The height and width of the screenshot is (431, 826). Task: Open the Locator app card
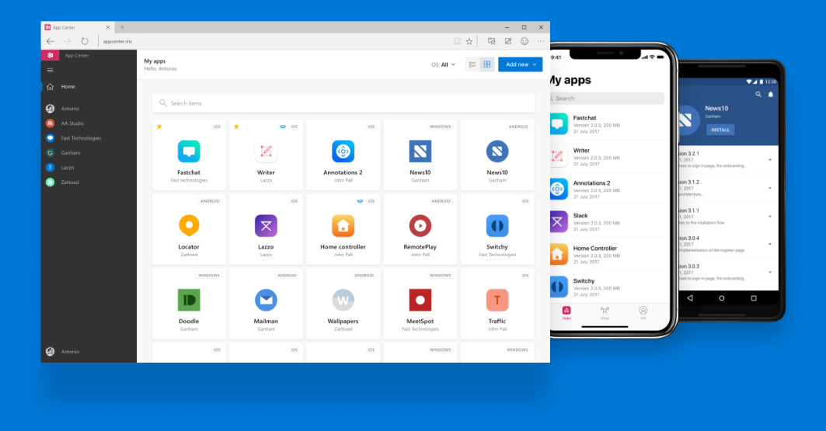tap(189, 229)
